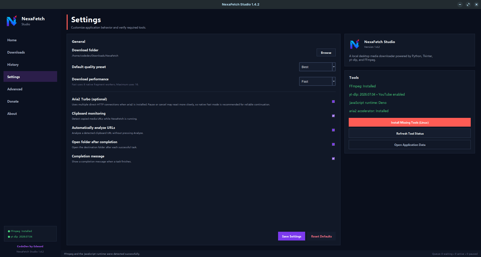
Task: Uncheck the Completion message checkbox
Action: tap(333, 159)
